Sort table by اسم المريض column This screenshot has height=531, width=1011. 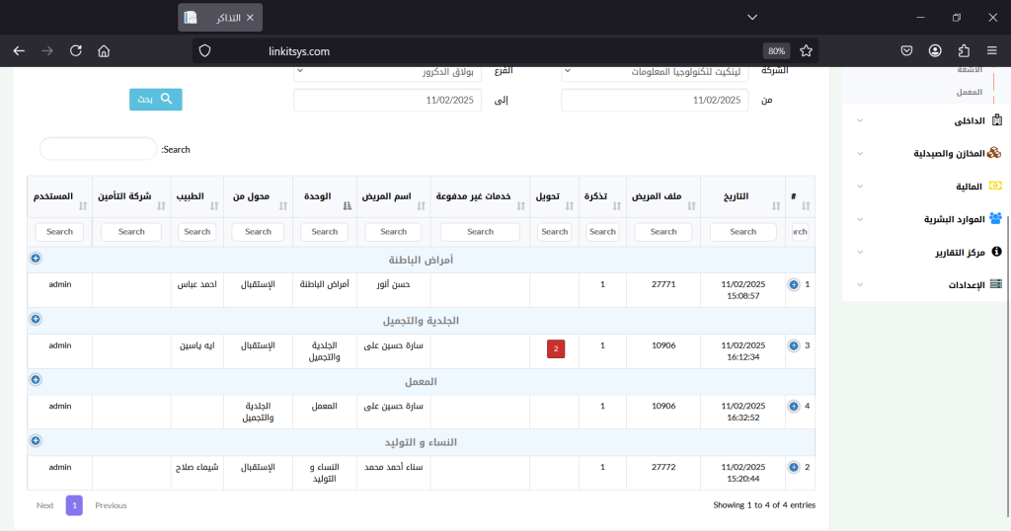tap(394, 196)
